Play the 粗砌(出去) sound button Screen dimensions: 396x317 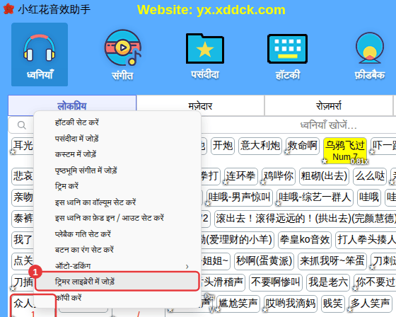324,176
